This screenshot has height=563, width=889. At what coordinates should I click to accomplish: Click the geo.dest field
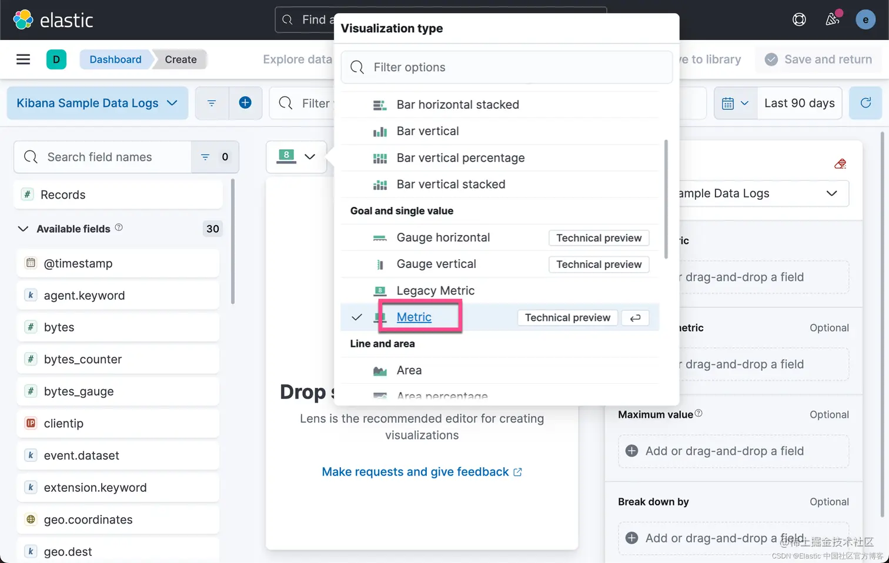(118, 551)
